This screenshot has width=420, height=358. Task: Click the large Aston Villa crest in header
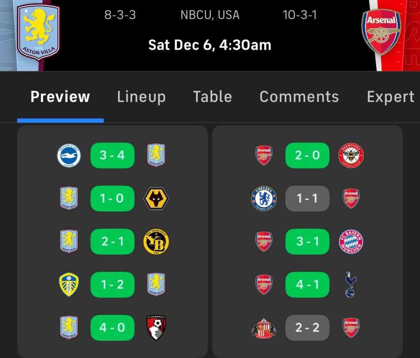coord(39,32)
